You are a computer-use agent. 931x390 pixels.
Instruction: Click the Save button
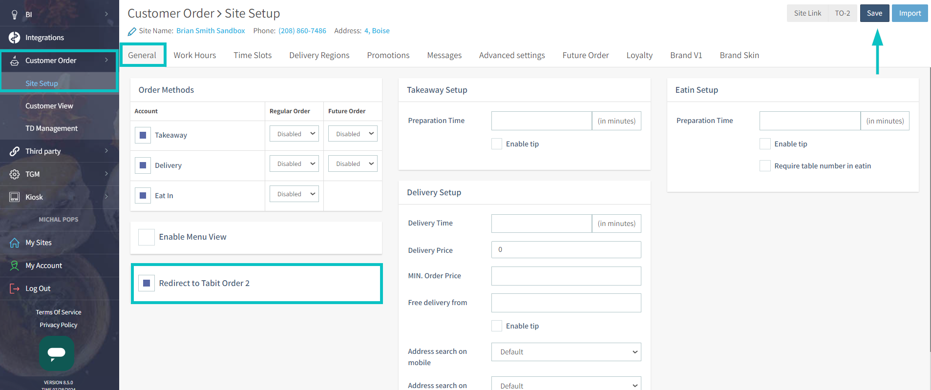[x=874, y=13]
